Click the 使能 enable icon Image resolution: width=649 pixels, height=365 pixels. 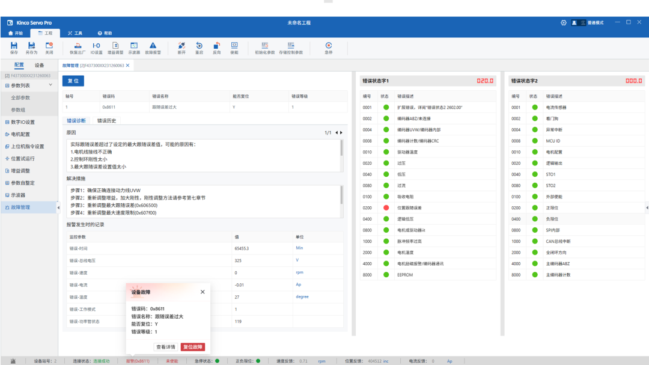pos(234,47)
